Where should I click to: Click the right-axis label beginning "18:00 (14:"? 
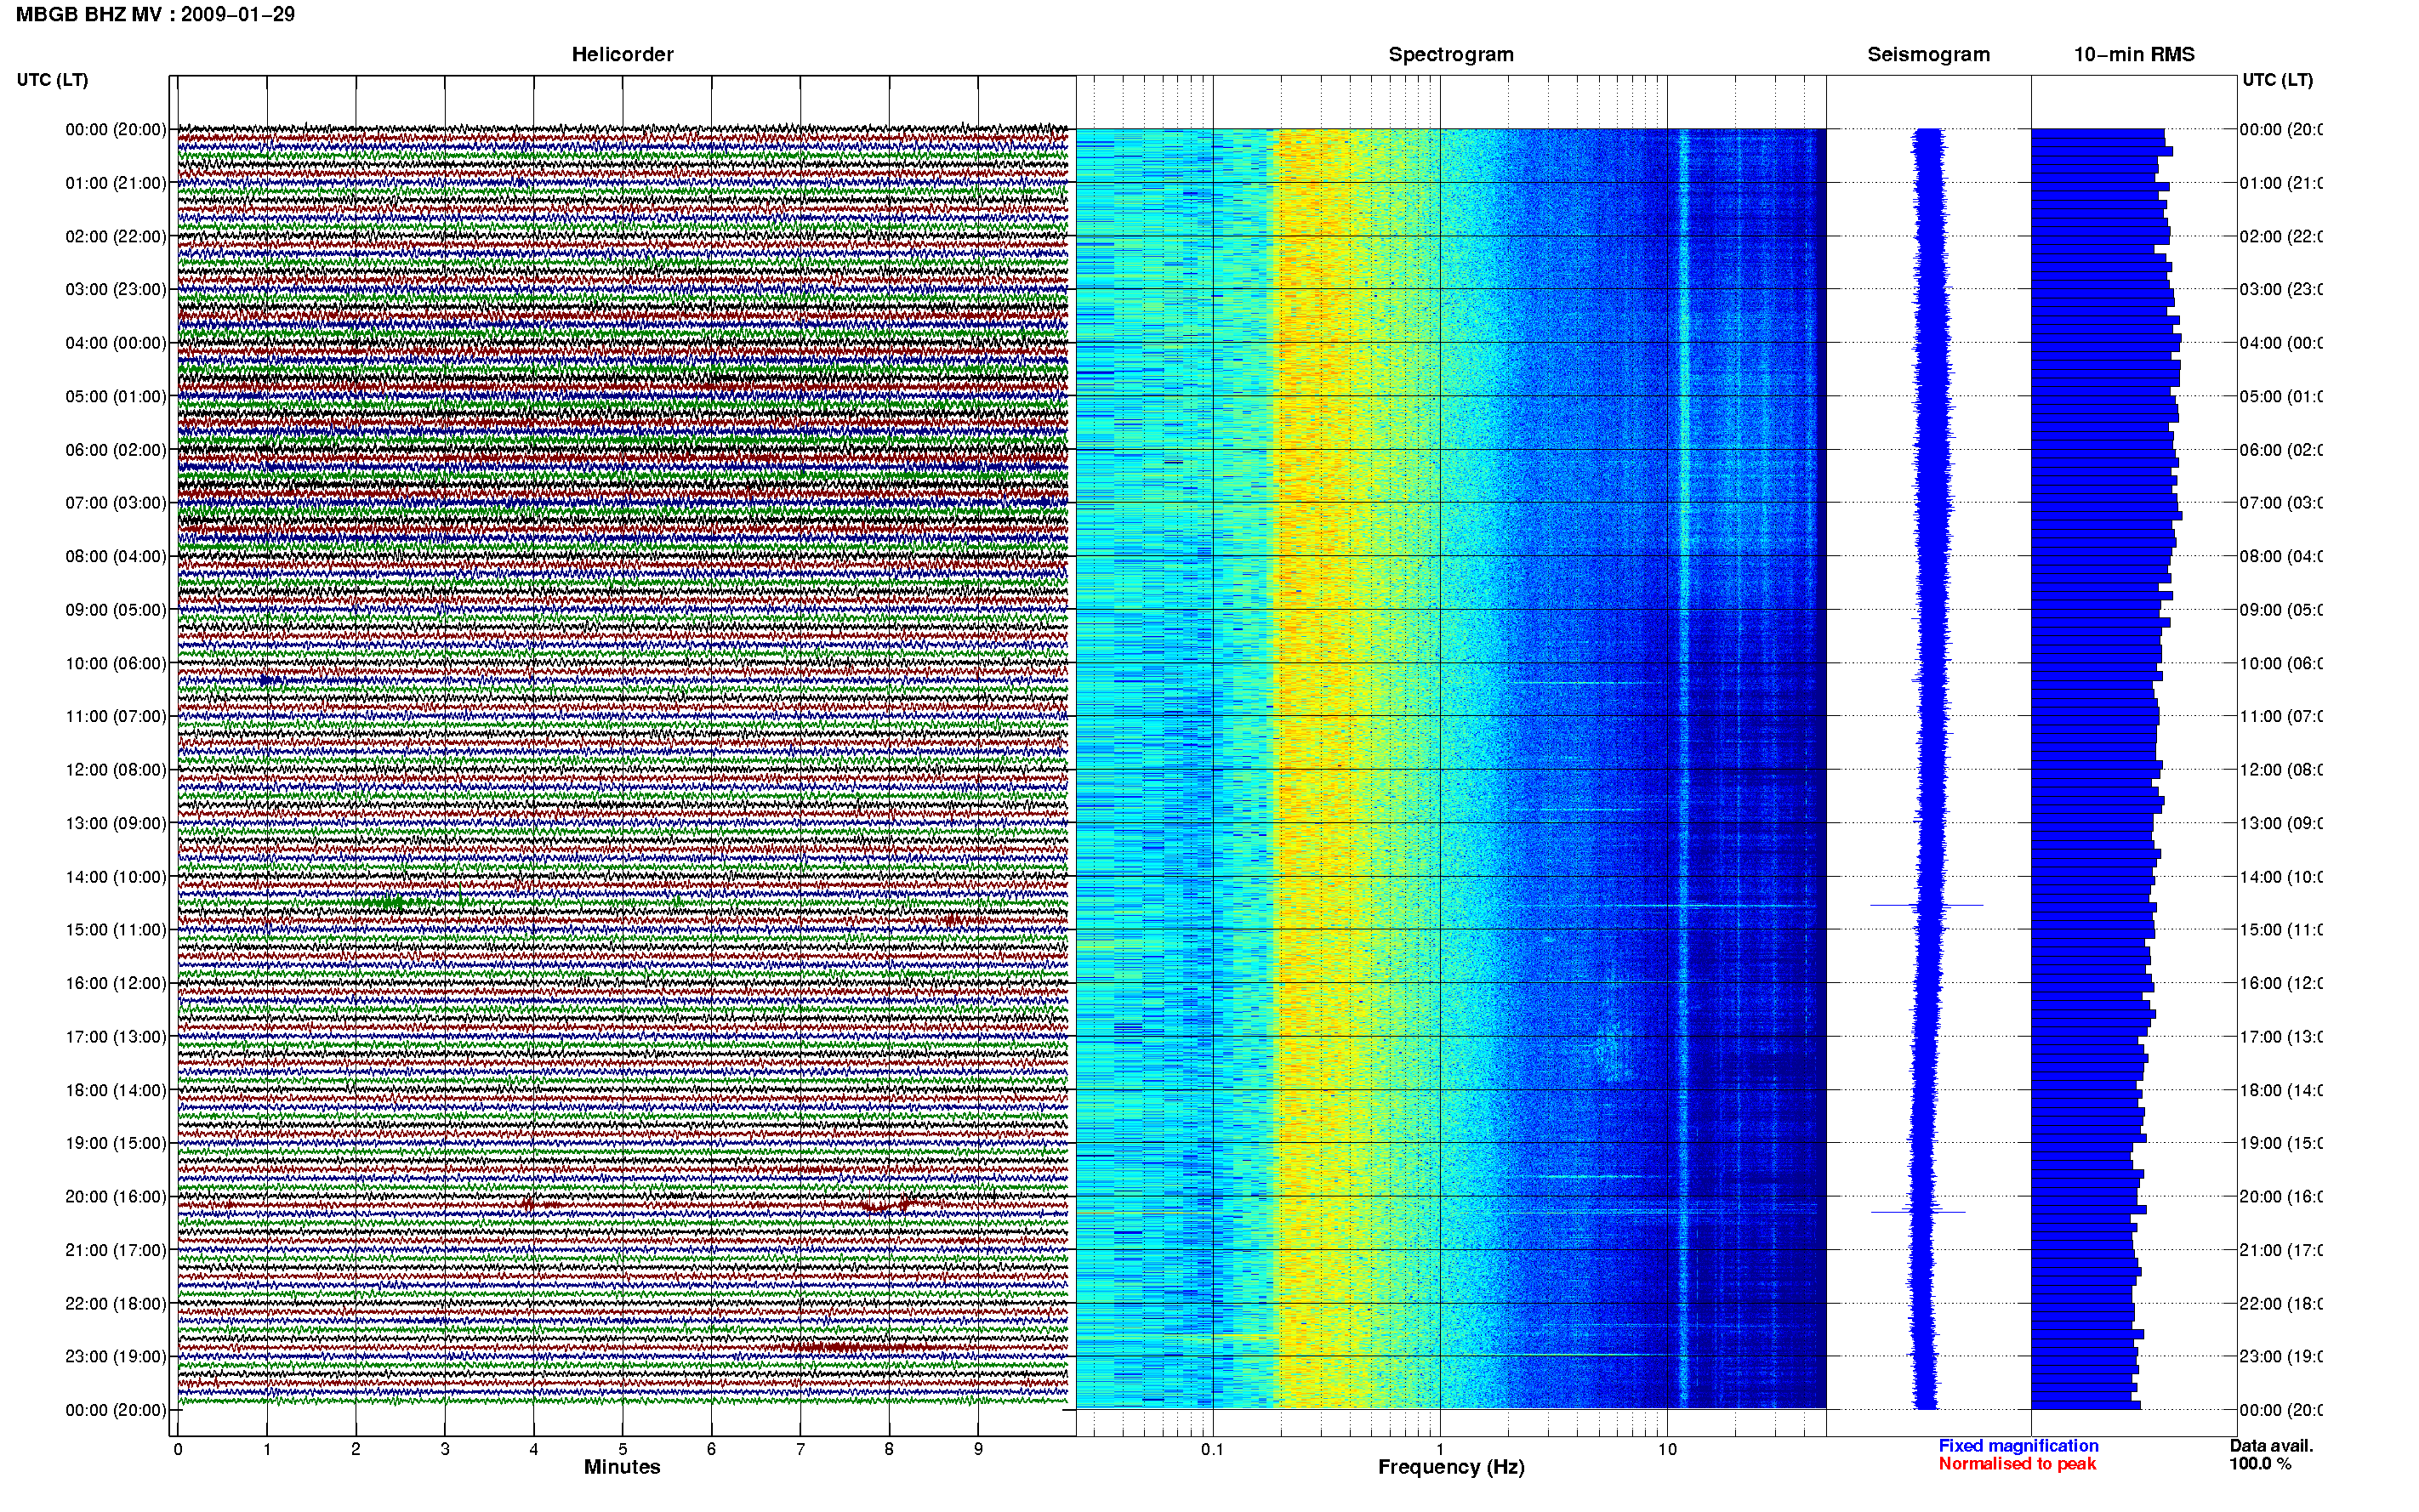tap(2281, 1090)
